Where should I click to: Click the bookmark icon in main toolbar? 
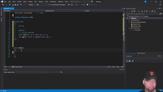(87, 5)
